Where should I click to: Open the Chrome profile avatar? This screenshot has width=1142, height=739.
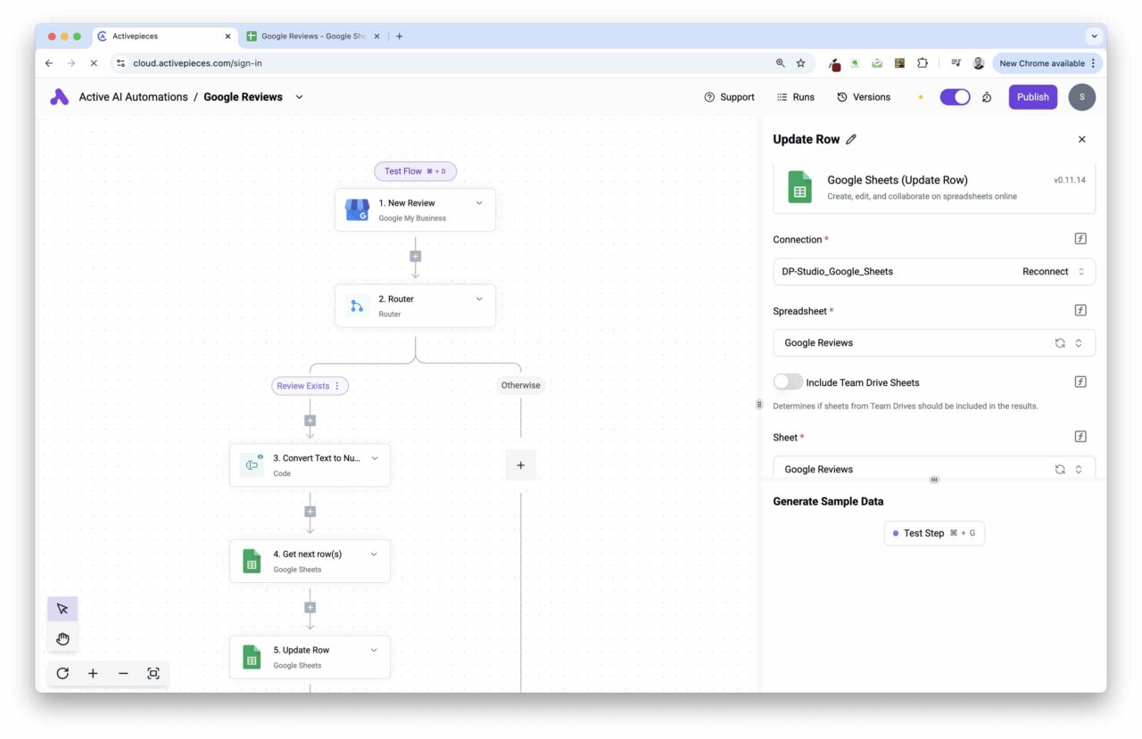tap(978, 63)
